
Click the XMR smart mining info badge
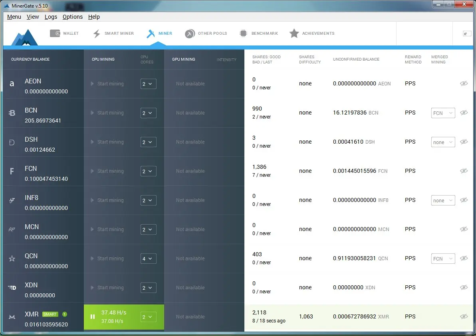(x=65, y=314)
